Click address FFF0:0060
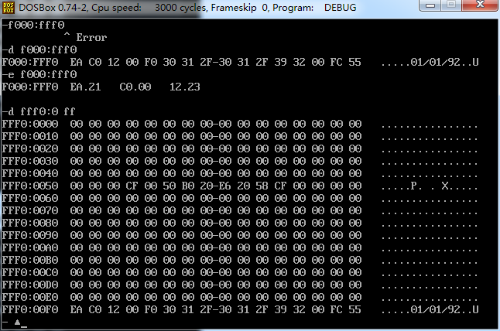The image size is (500, 331). [30, 198]
